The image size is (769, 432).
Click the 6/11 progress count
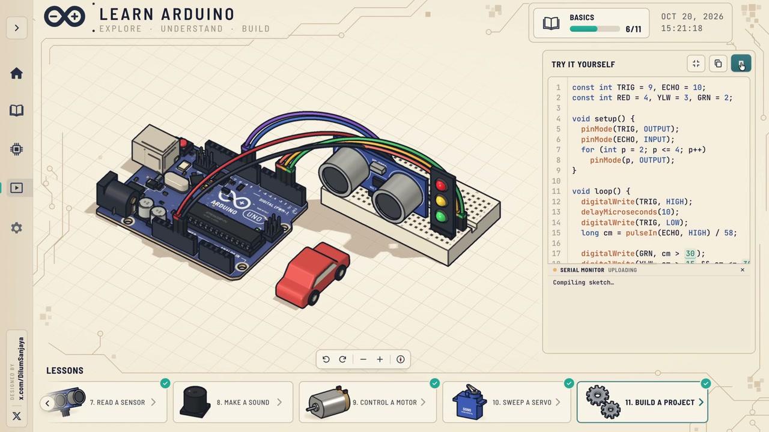[x=633, y=29]
